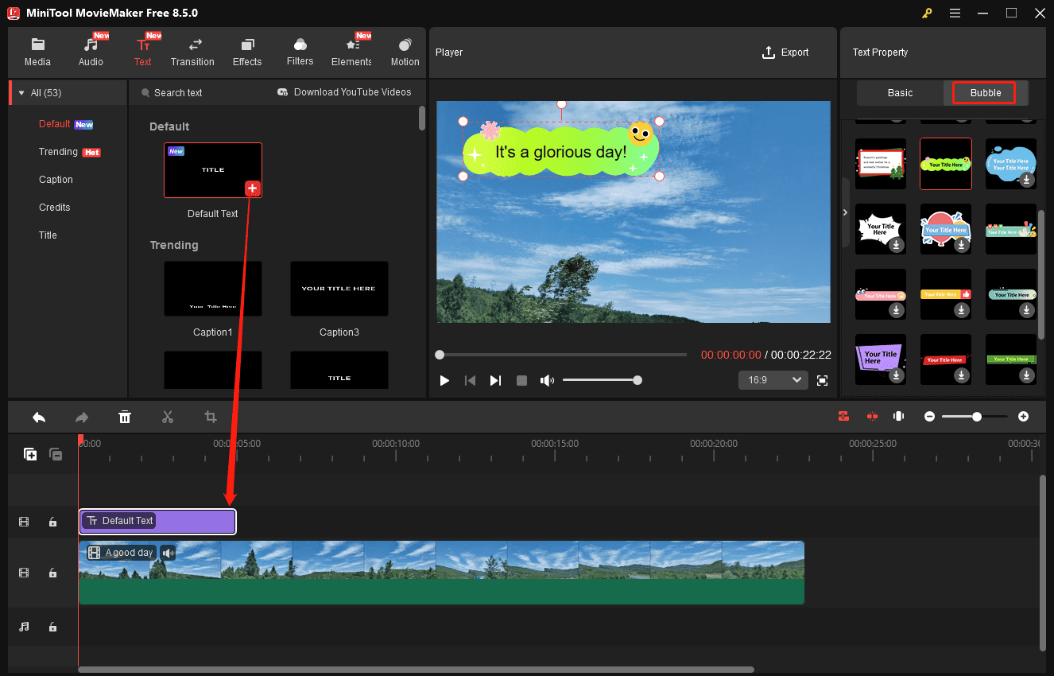
Task: Switch to the Basic text tab
Action: pyautogui.click(x=900, y=92)
